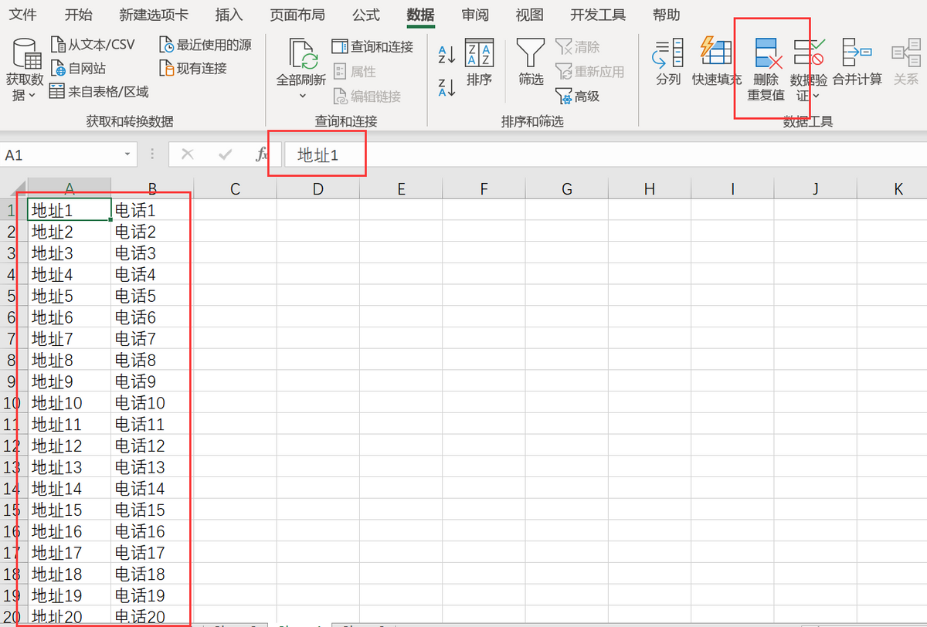Click cell containing 电话13
Image resolution: width=927 pixels, height=627 pixels.
152,466
